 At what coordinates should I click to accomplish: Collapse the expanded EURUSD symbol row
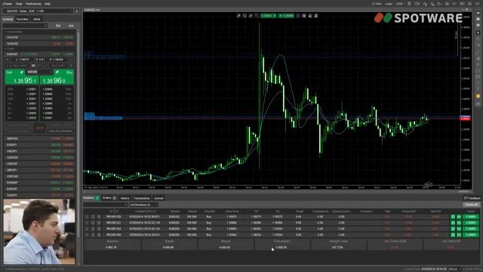pos(39,54)
